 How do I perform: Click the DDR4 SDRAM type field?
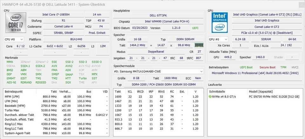pyautogui.click(x=185, y=39)
